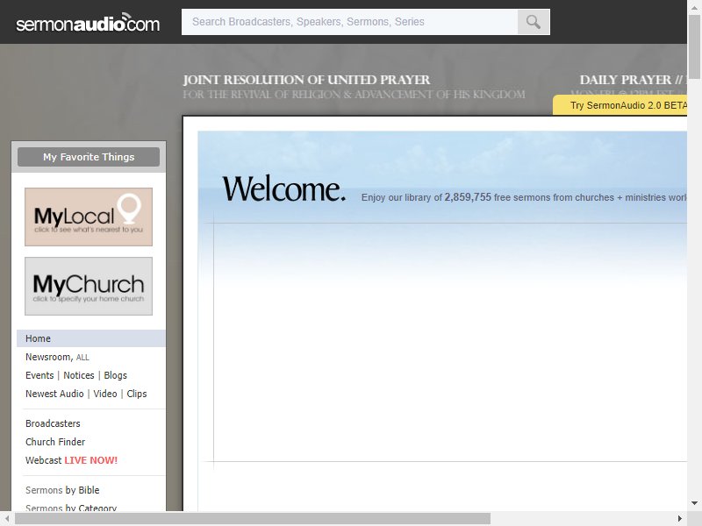
Task: Open the Broadcasters list
Action: (x=53, y=423)
